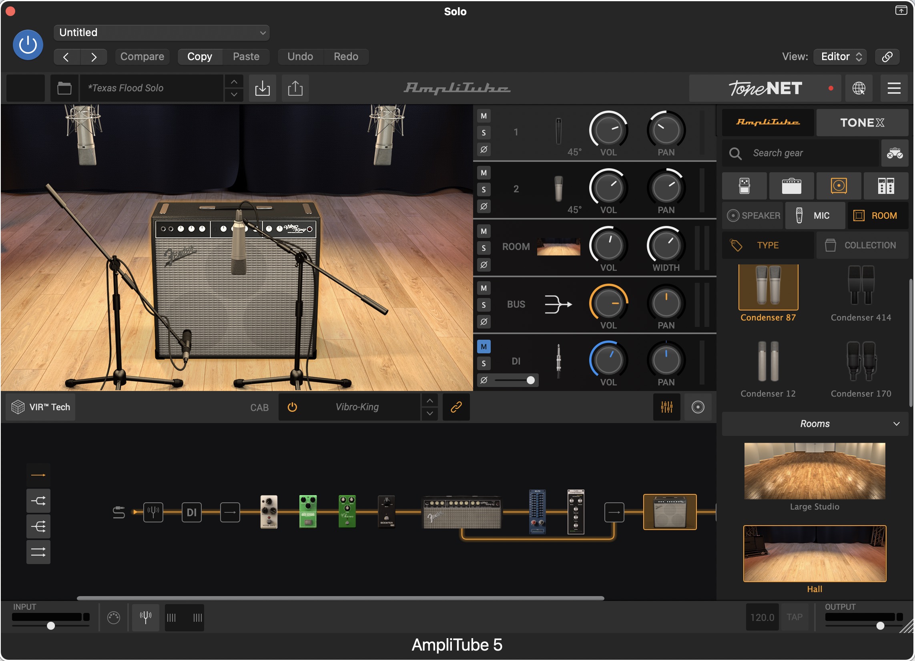Click the save preset download icon
The width and height of the screenshot is (915, 661).
click(262, 88)
